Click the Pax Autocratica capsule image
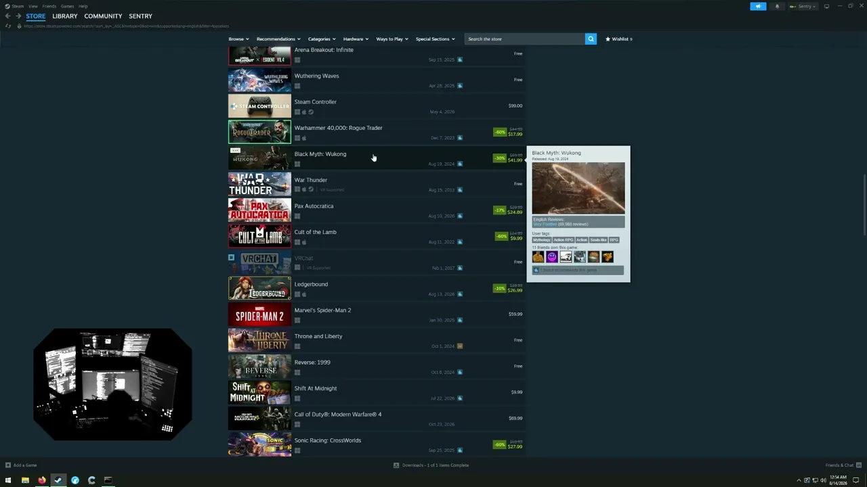The image size is (867, 487). [259, 210]
